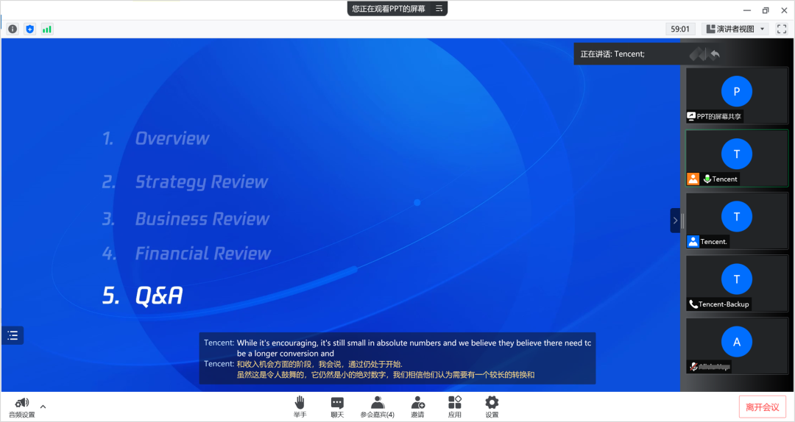Open 设置 settings gear

pyautogui.click(x=492, y=407)
